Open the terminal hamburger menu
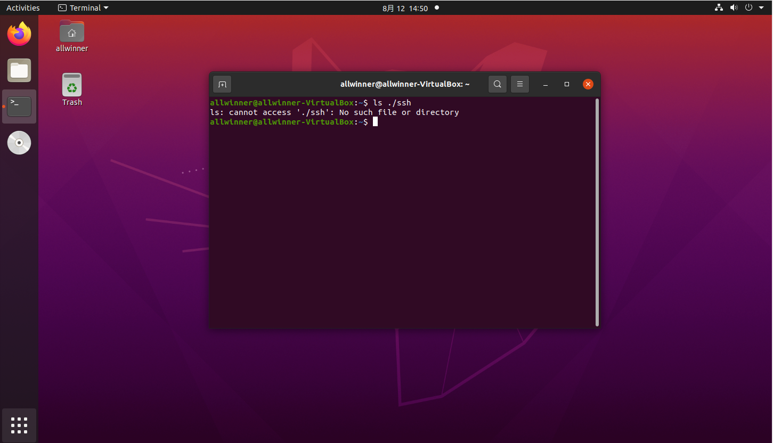 pyautogui.click(x=519, y=84)
